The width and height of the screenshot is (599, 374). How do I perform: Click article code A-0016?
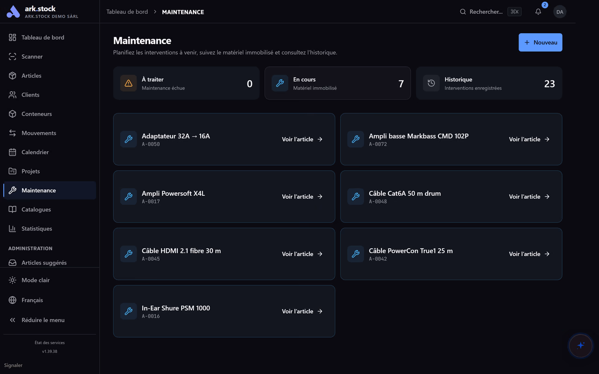tap(151, 316)
